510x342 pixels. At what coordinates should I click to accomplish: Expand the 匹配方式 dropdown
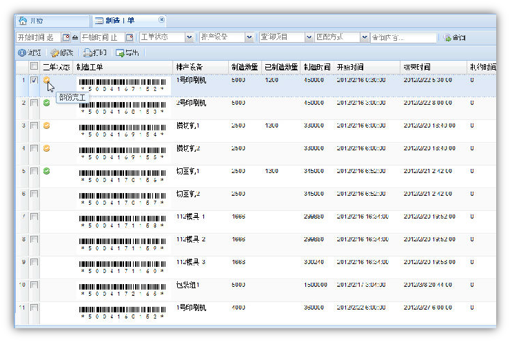point(365,37)
